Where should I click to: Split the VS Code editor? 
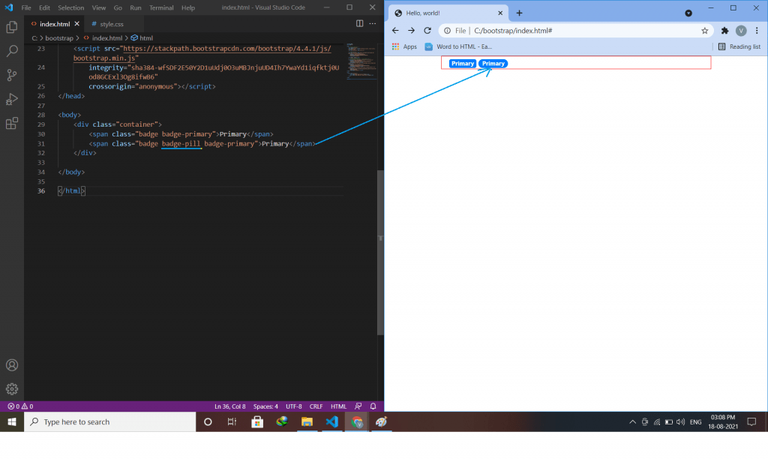pos(359,23)
